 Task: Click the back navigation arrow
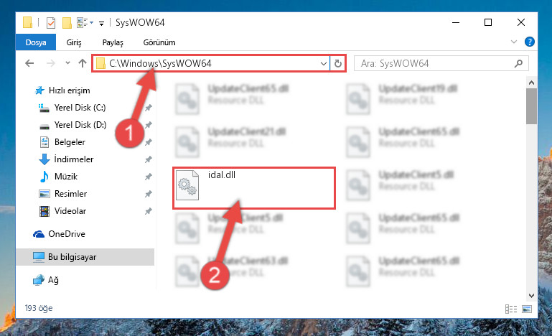[x=29, y=63]
